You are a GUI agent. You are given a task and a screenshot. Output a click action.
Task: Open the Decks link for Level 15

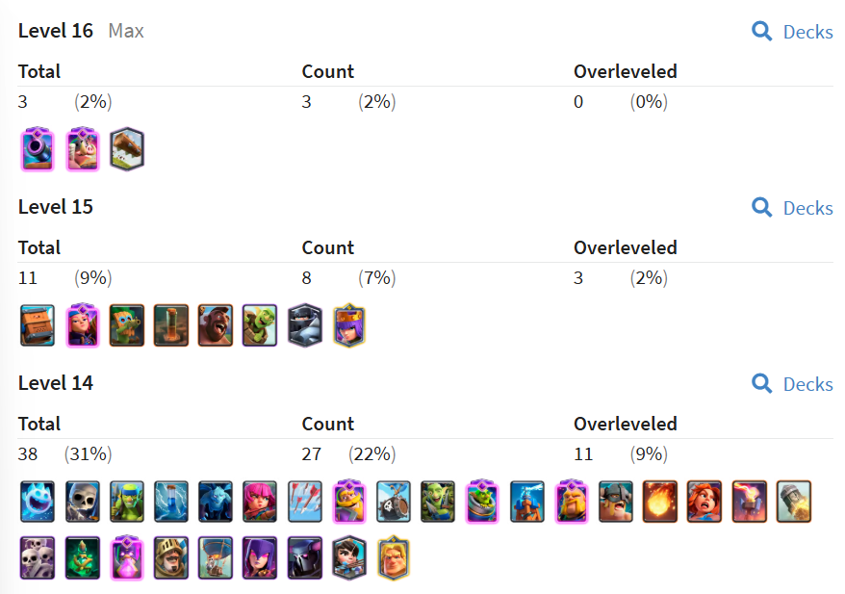pyautogui.click(x=792, y=208)
